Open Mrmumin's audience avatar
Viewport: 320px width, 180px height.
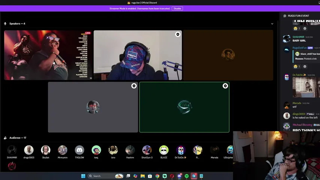tap(62, 150)
